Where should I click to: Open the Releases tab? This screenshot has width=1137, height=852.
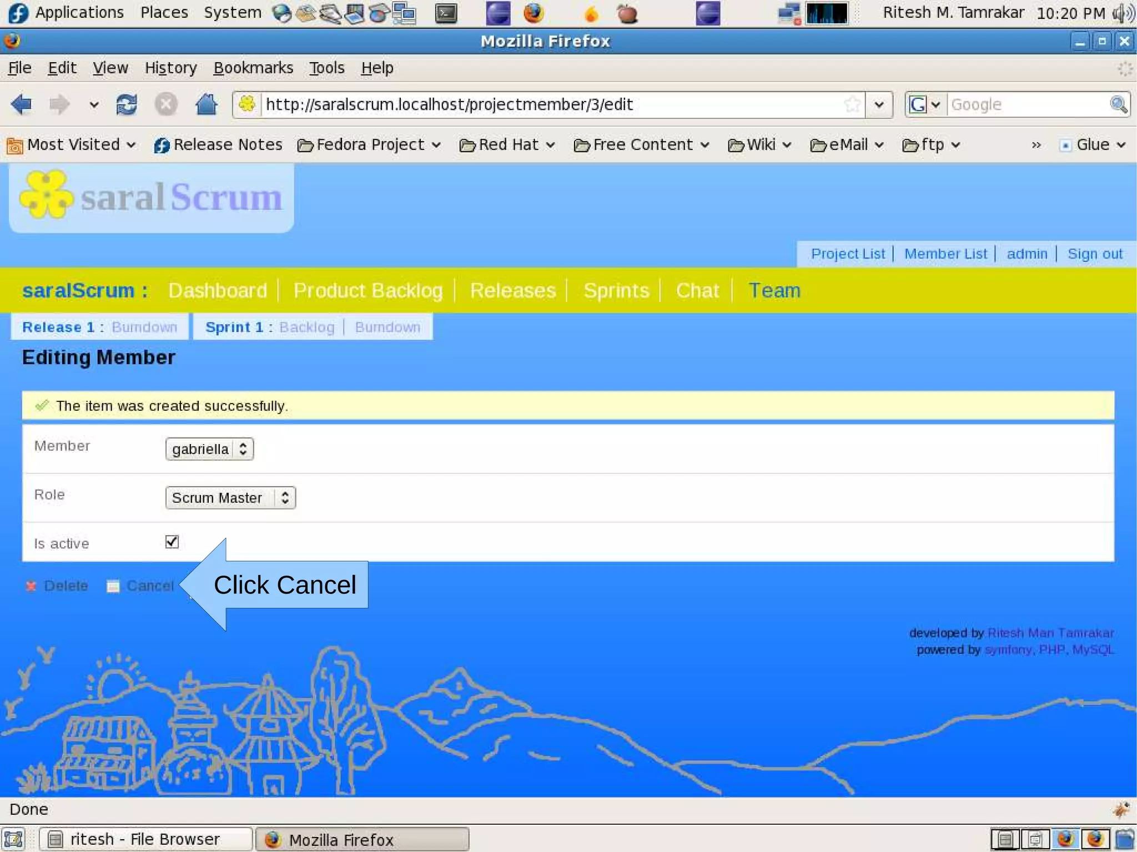[x=513, y=290]
